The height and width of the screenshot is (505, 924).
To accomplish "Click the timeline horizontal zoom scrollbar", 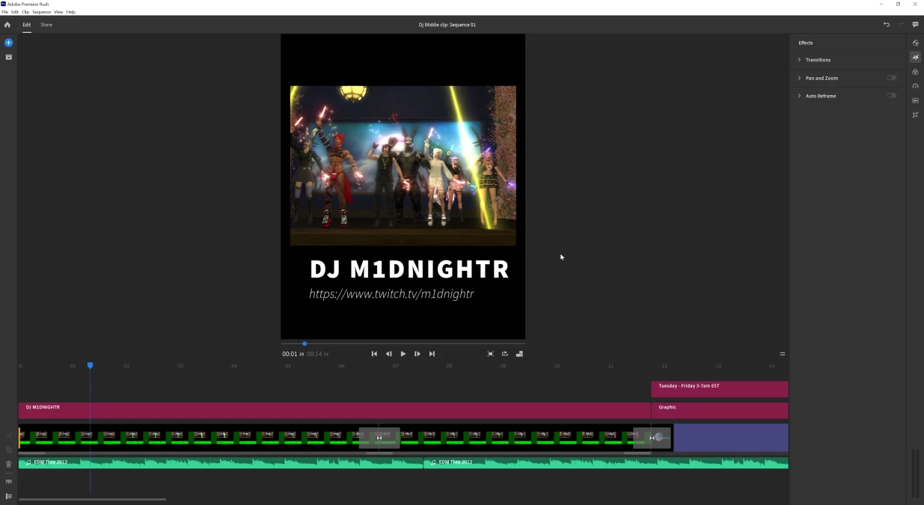I will tap(92, 499).
